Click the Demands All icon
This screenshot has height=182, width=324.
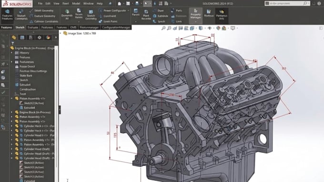click(67, 14)
